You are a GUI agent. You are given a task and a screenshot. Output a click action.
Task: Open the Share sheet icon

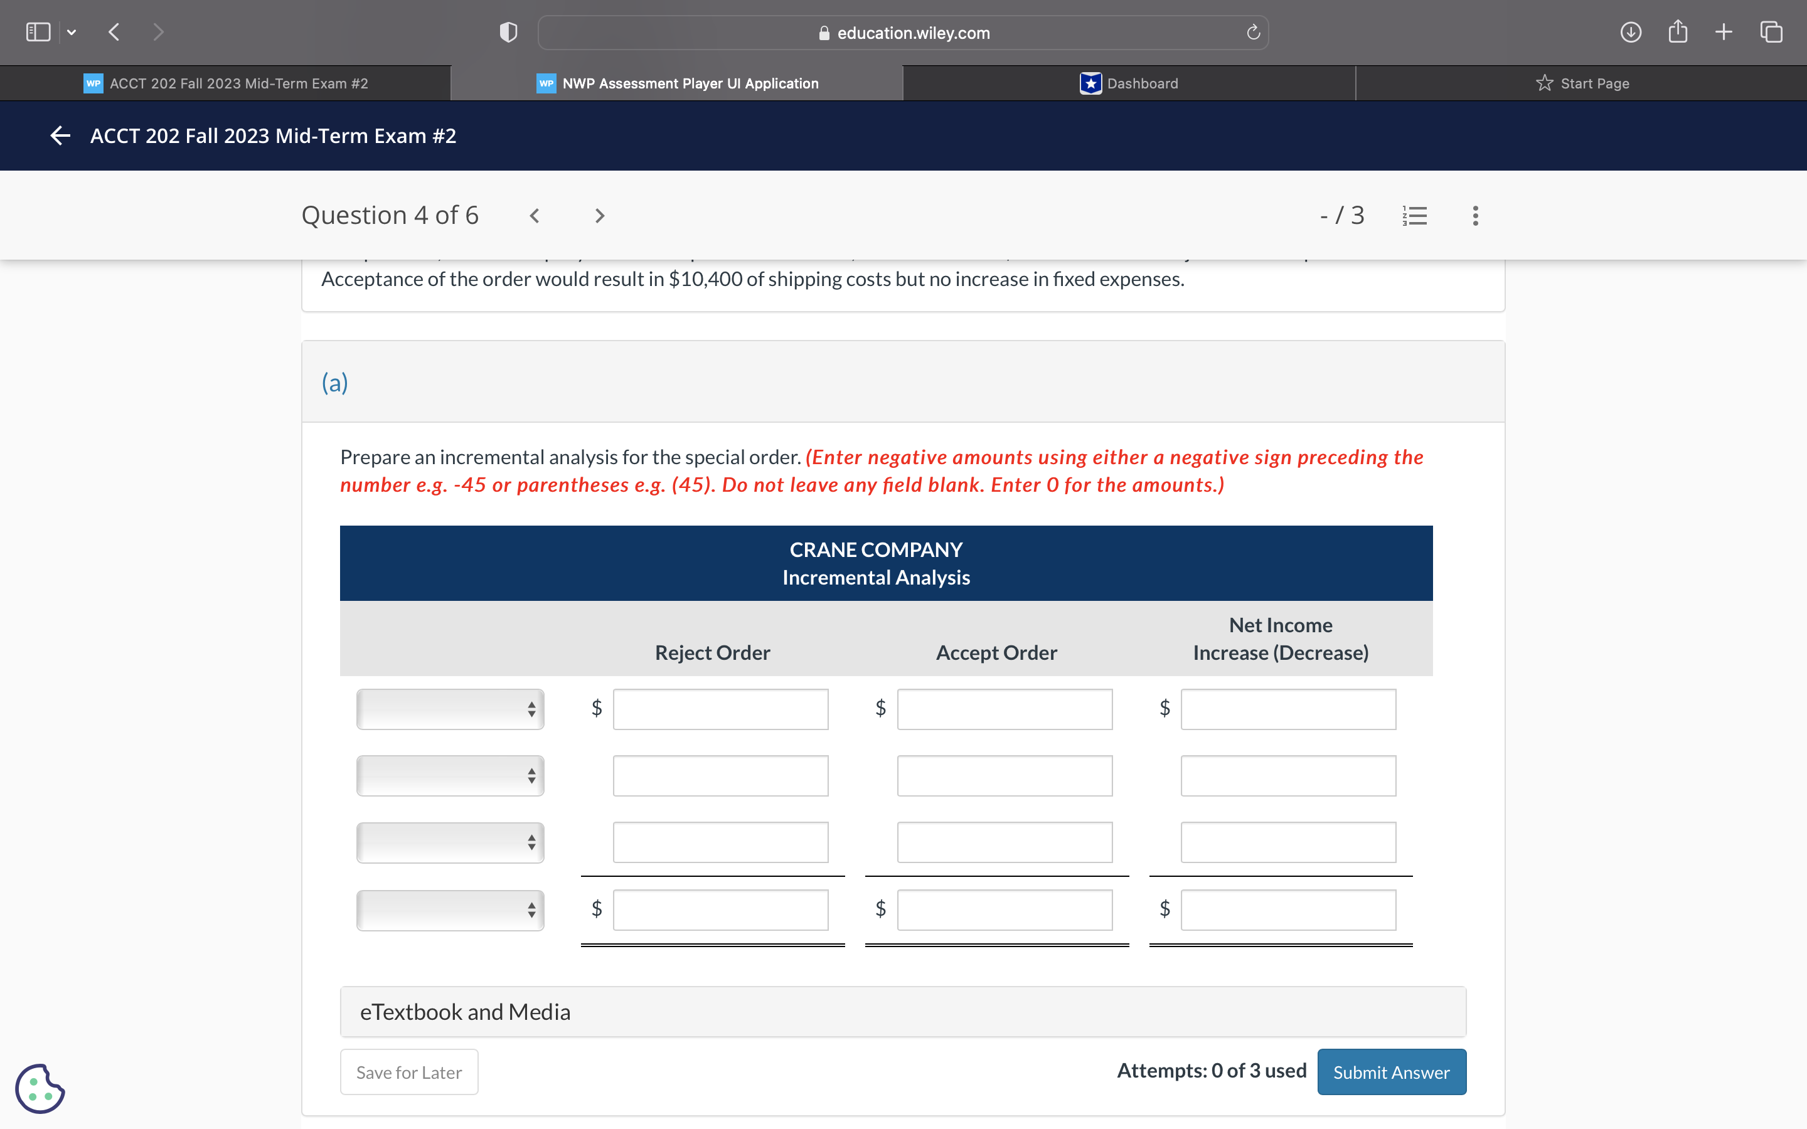point(1678,31)
